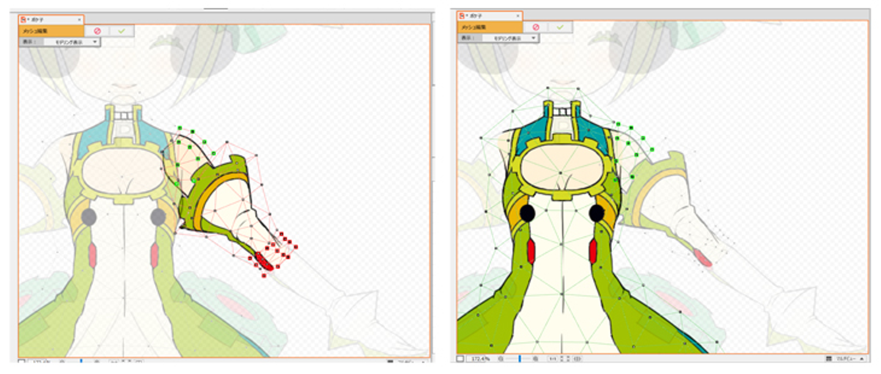
Task: Confirm mesh edit with green checkmark, right window
Action: [x=560, y=27]
